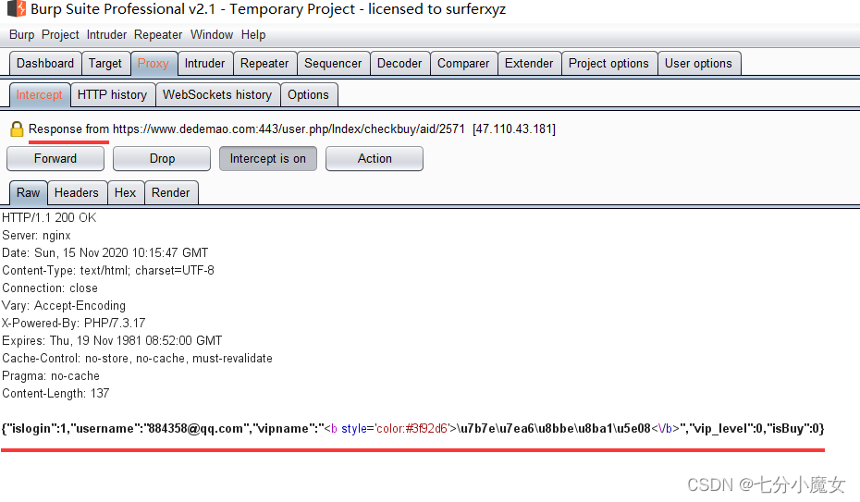Switch to the Render view tab

(x=170, y=193)
